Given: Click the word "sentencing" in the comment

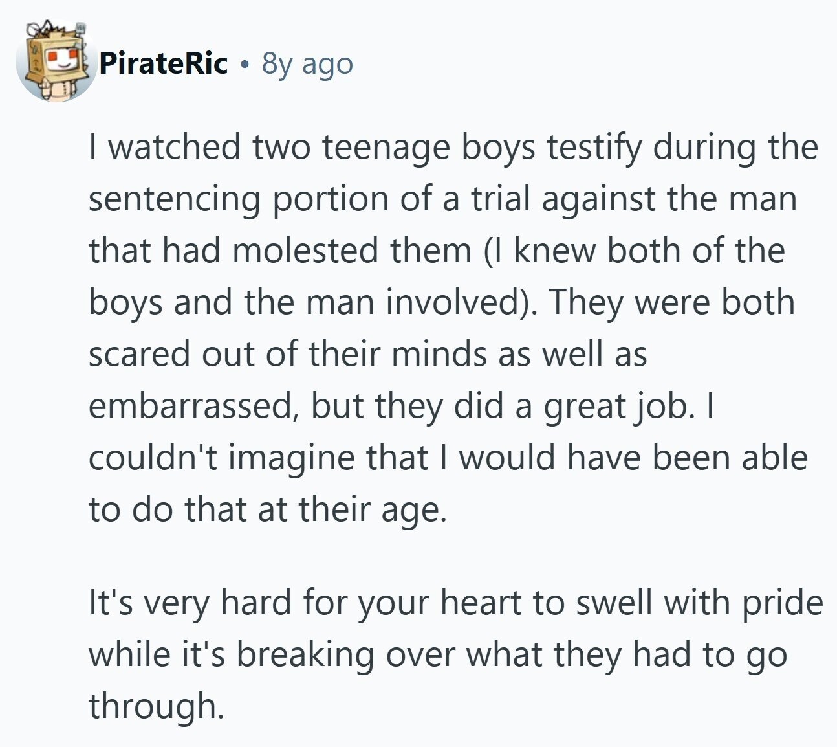Looking at the screenshot, I should [174, 199].
